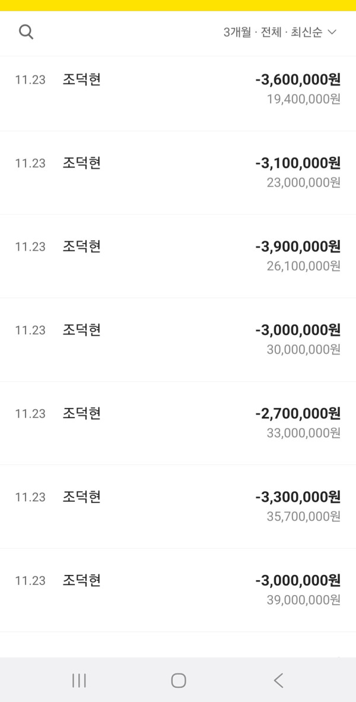Tap the Android recent apps icon

pos(79,681)
